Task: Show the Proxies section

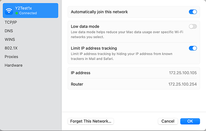Action: 12,57
